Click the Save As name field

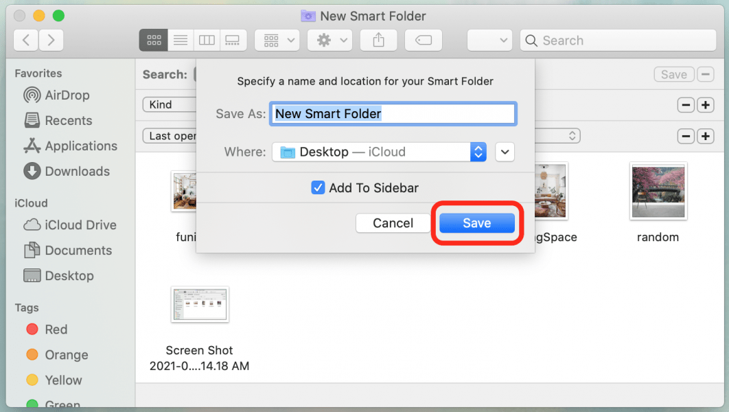pos(393,113)
